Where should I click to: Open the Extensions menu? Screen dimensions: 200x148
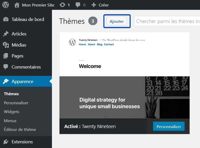[26, 142]
